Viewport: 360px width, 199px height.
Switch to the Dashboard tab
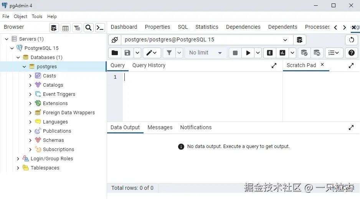(x=124, y=27)
